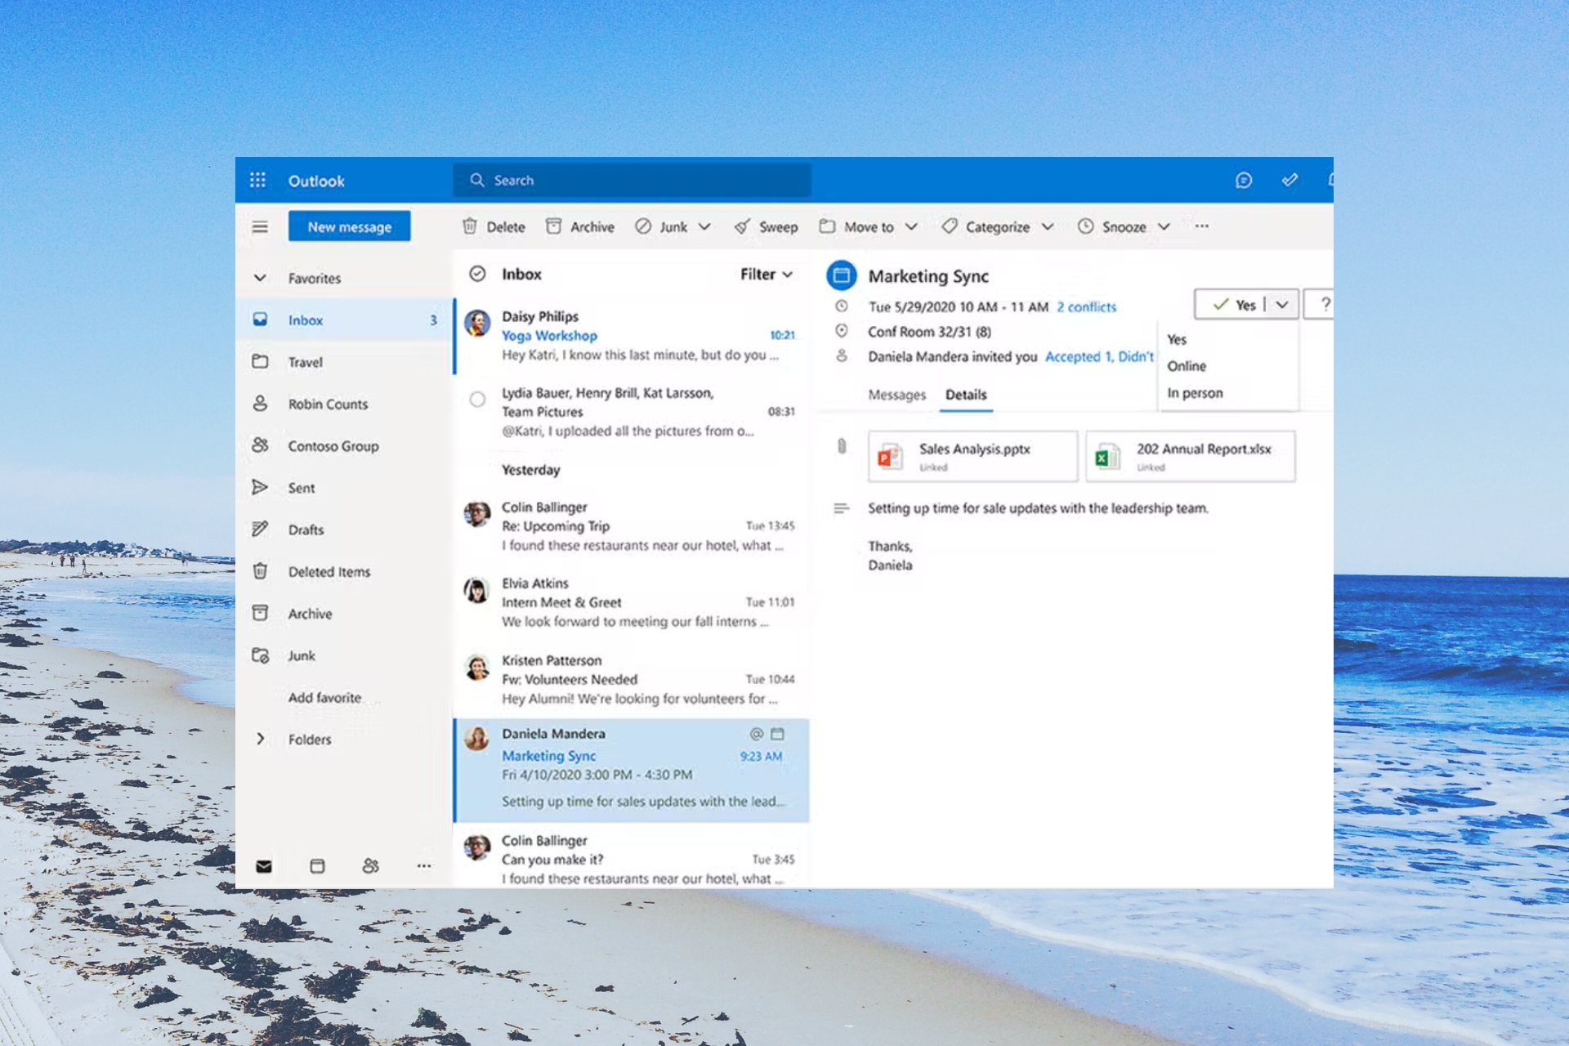Switch to People view icon at bottom
This screenshot has height=1046, width=1569.
pyautogui.click(x=370, y=866)
